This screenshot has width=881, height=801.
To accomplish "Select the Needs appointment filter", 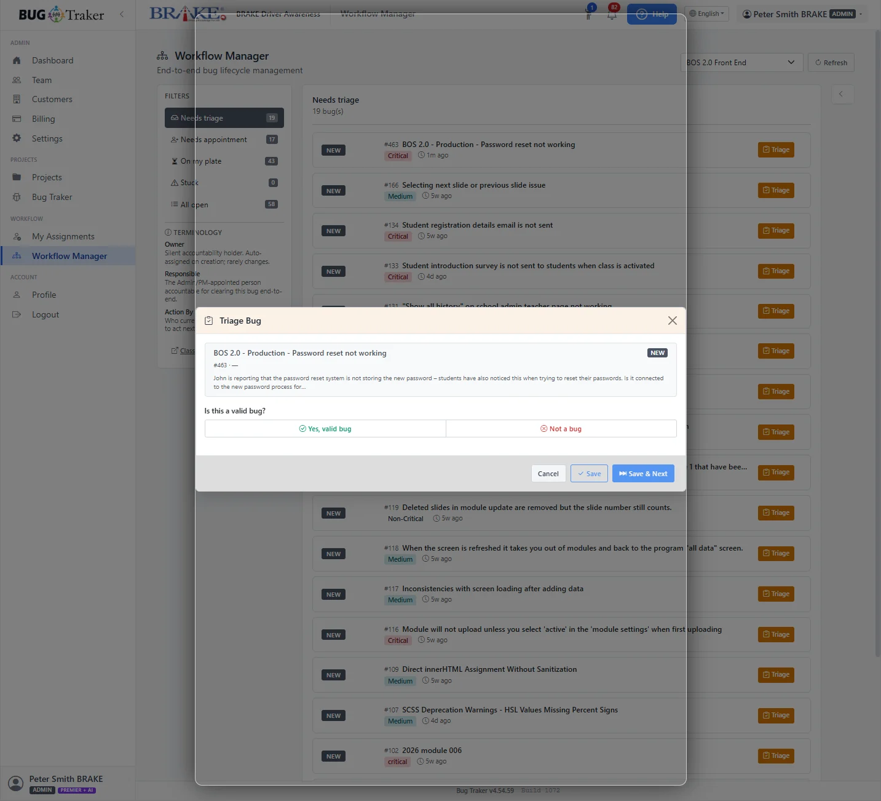I will click(x=224, y=140).
